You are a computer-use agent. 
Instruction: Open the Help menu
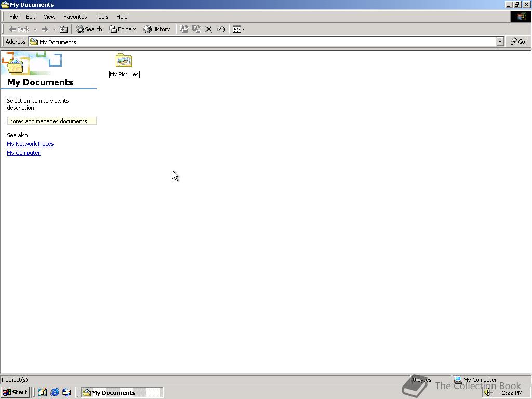pos(122,17)
